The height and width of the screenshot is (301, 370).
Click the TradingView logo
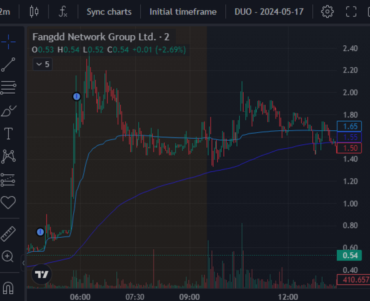click(x=41, y=274)
